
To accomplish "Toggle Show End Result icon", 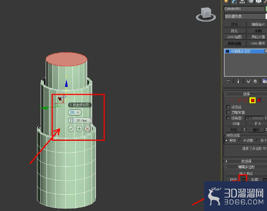I will coord(238,81).
